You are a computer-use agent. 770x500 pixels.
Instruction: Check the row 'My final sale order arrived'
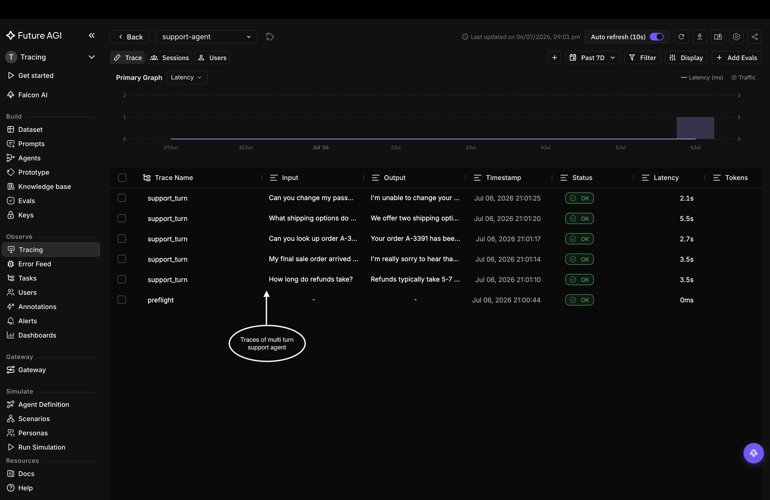tap(122, 259)
